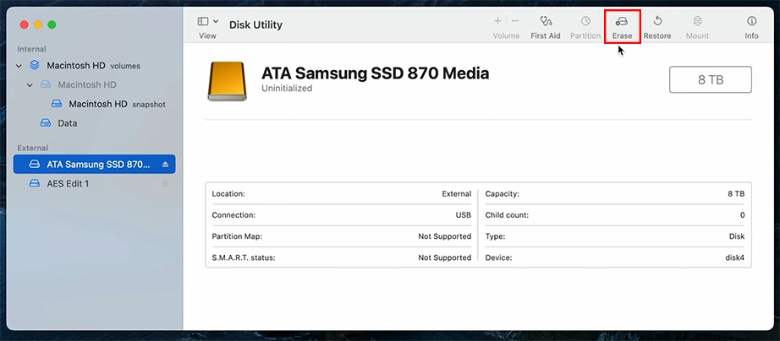
Task: Click the 8 TB capacity box
Action: tap(711, 79)
